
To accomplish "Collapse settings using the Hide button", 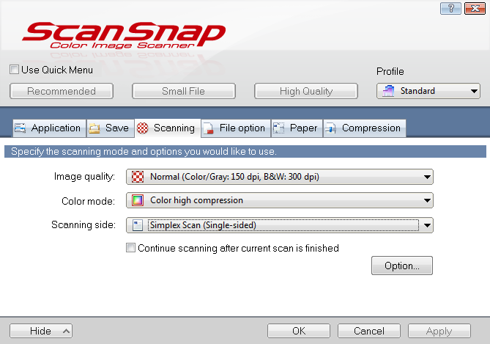I will 41,331.
